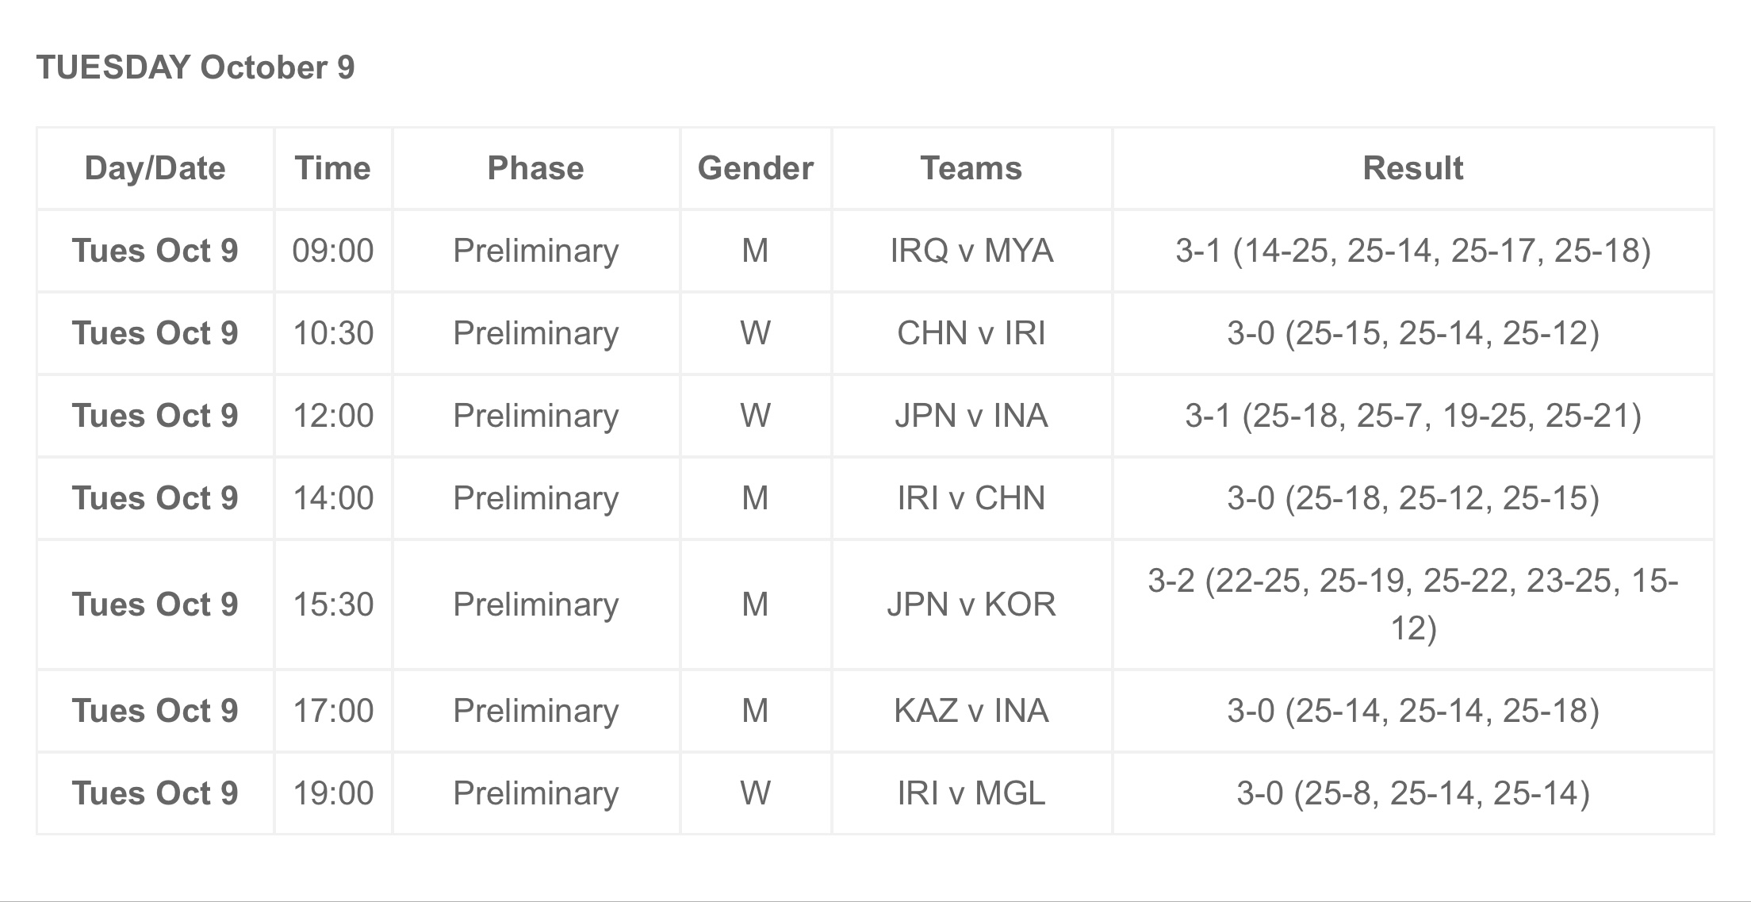
Task: Select the Teams column header
Action: coord(971,168)
